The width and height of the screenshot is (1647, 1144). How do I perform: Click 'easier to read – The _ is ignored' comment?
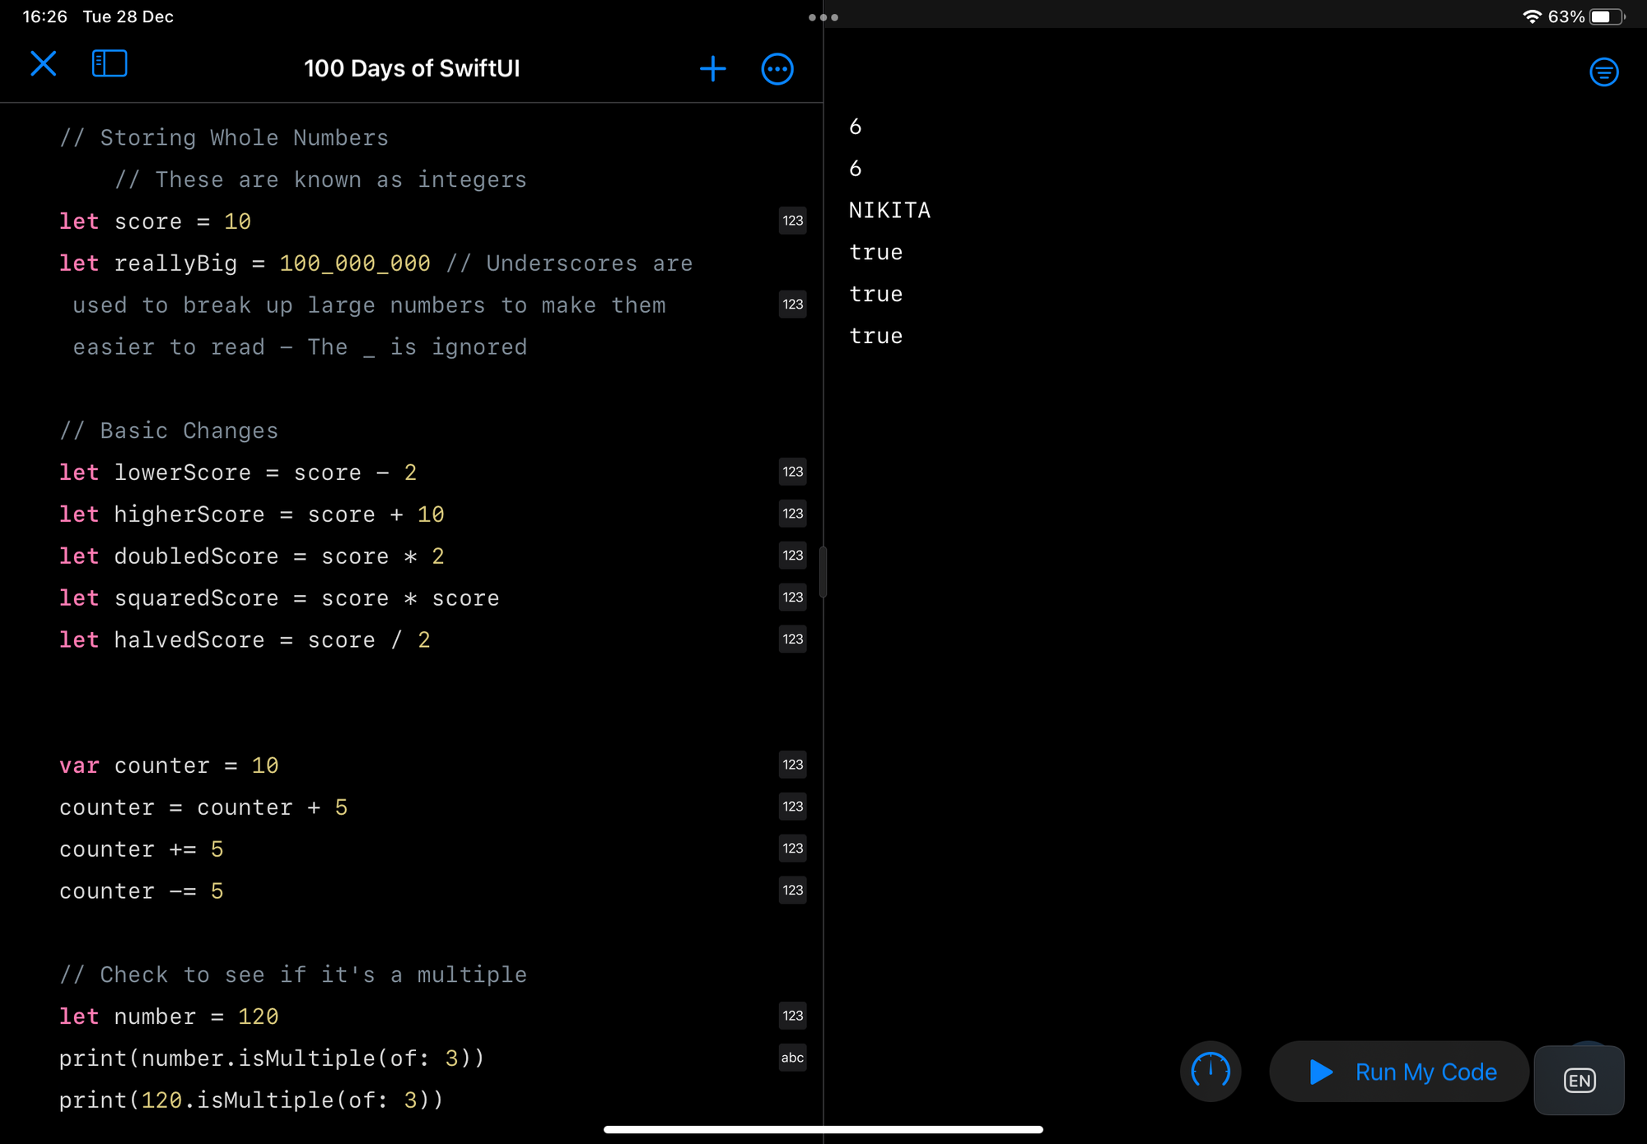(x=300, y=347)
